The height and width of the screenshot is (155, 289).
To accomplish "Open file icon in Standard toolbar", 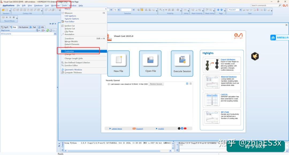I will (3, 10).
